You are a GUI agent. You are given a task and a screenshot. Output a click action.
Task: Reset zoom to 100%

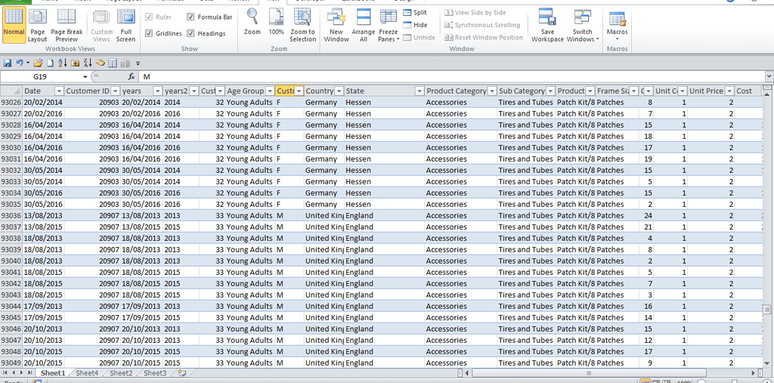click(x=277, y=23)
